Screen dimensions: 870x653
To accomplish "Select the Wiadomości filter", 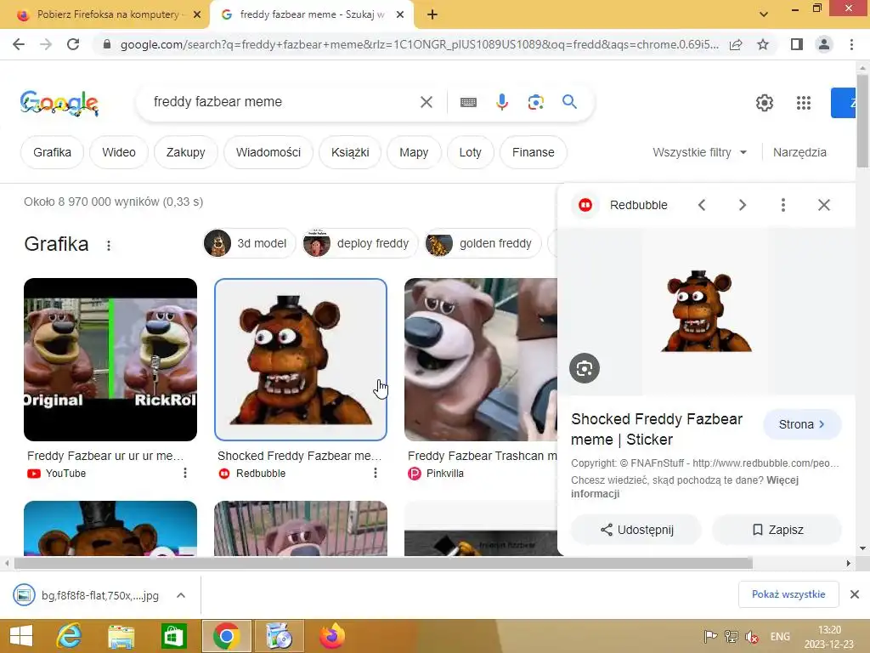I will (268, 152).
